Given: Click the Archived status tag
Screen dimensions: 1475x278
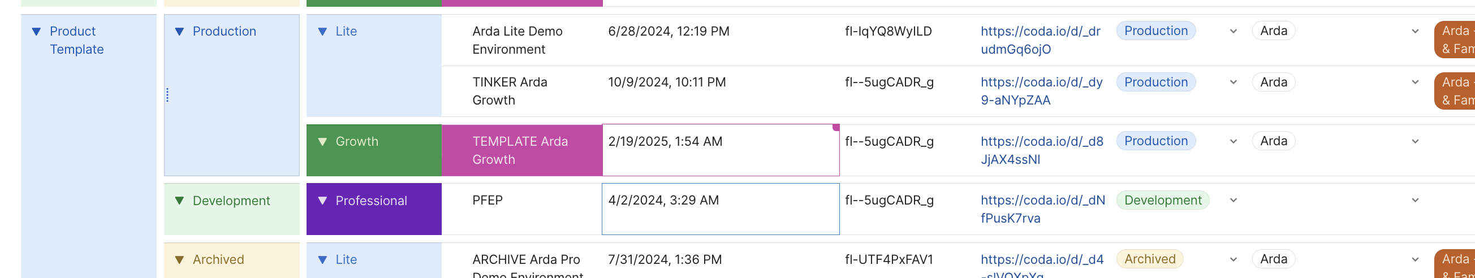Looking at the screenshot, I should (x=1149, y=259).
